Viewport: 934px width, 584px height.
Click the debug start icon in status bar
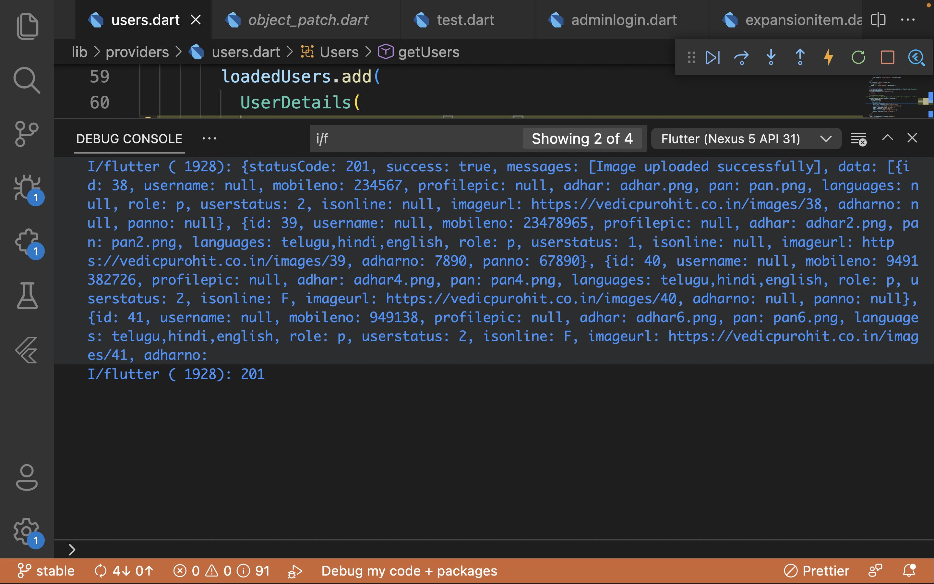296,571
